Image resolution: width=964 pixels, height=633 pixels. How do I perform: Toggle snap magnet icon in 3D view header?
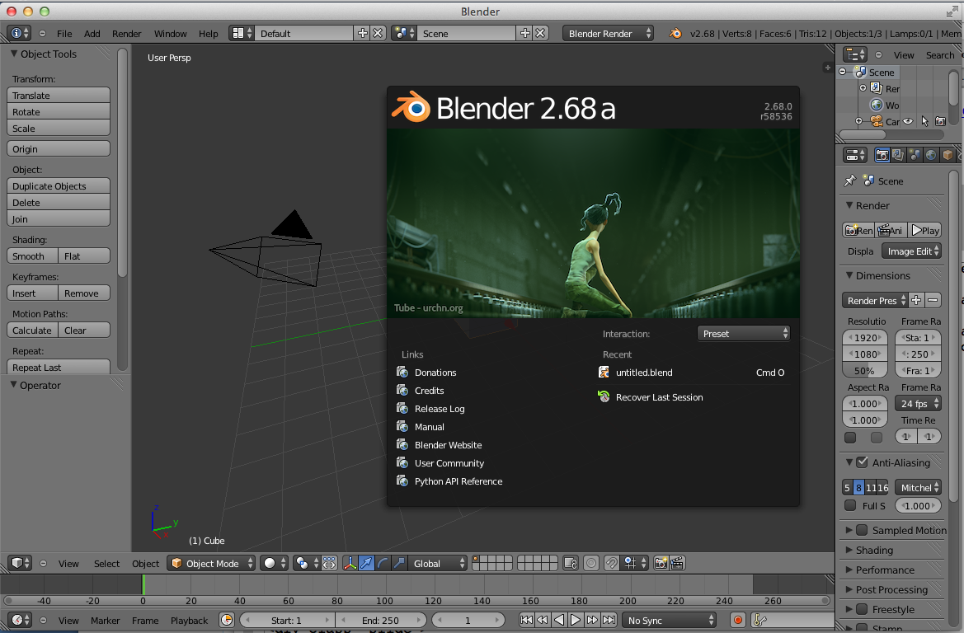tap(612, 563)
